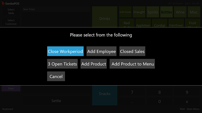Select Add Product button
202x113 pixels.
[93, 64]
